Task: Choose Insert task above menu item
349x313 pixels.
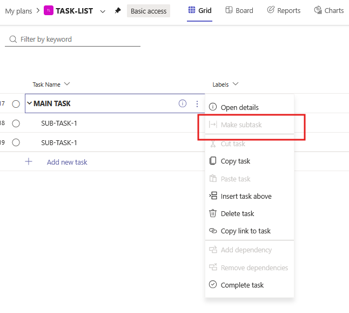Action: (x=249, y=196)
